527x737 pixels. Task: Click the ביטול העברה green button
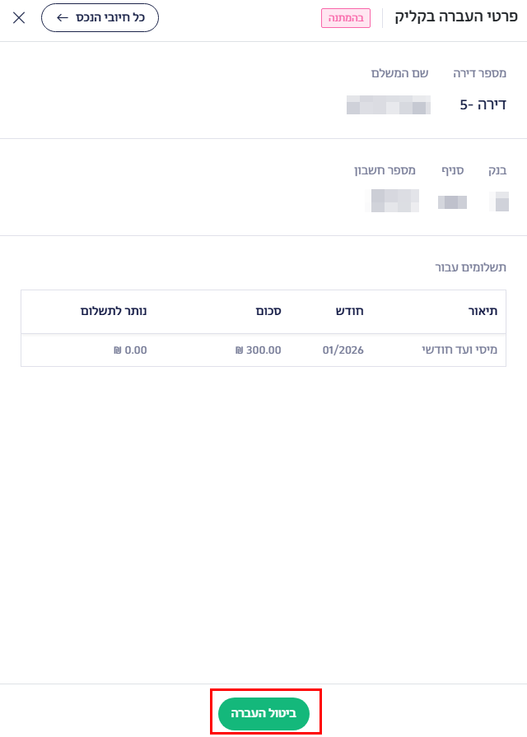263,712
